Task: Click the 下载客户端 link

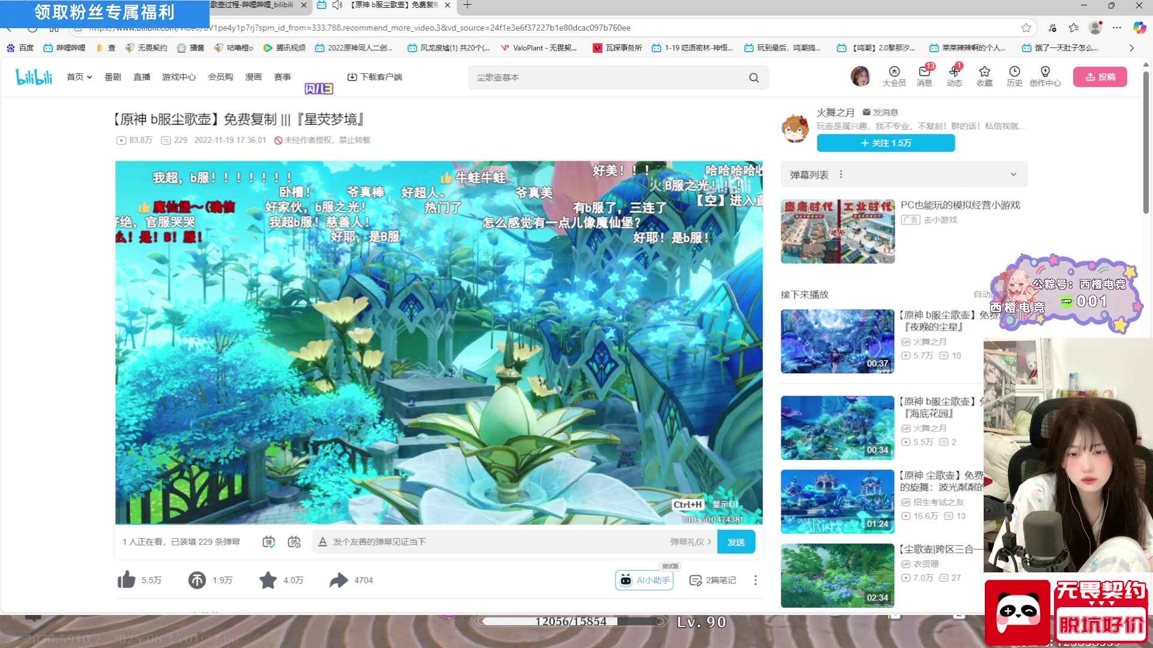Action: click(x=375, y=77)
